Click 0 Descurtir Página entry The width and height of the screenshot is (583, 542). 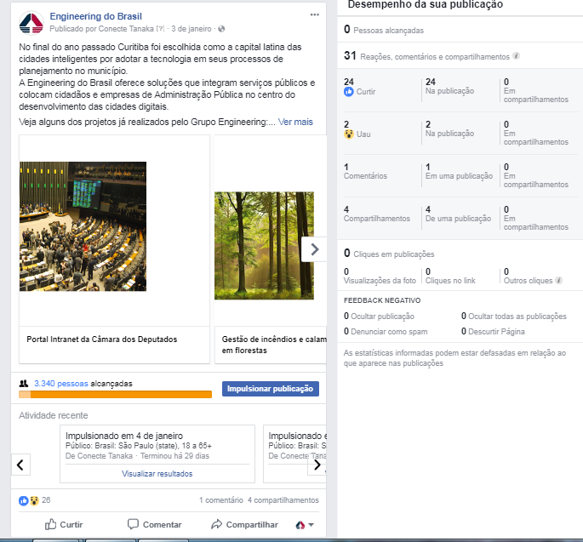click(493, 331)
